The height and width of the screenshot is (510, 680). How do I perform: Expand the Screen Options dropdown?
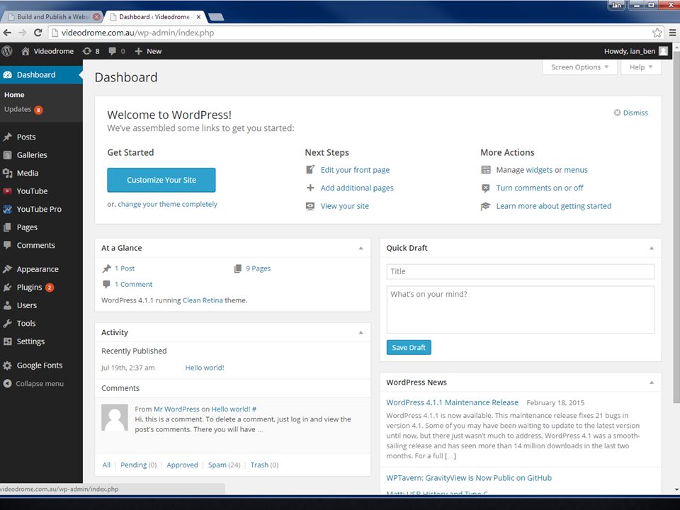pyautogui.click(x=579, y=67)
